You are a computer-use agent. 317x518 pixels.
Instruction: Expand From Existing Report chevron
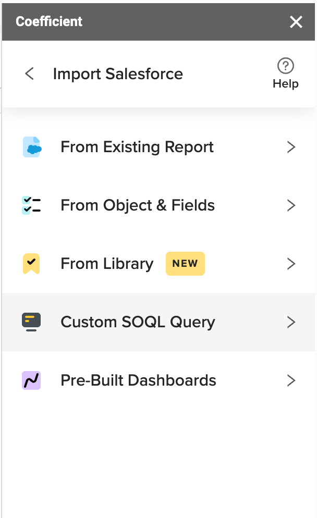pos(291,147)
